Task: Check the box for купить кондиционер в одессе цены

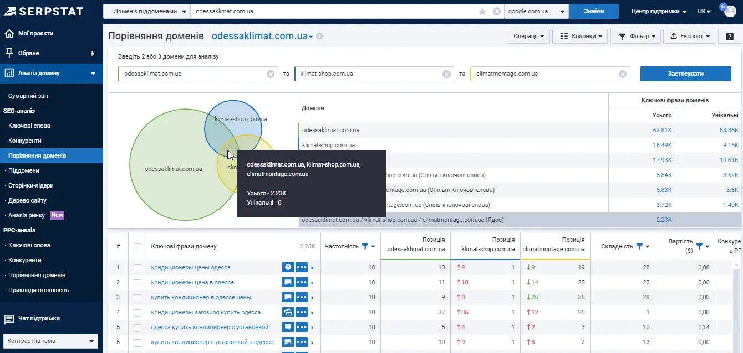Action: (x=138, y=298)
